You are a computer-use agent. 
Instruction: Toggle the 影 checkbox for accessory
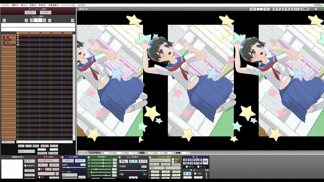173,162
